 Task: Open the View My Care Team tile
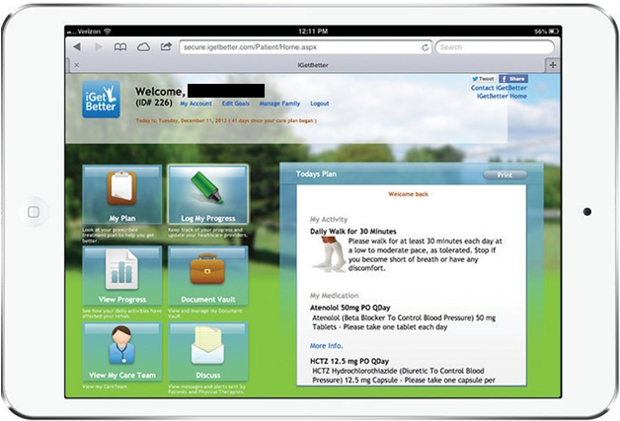tap(121, 352)
